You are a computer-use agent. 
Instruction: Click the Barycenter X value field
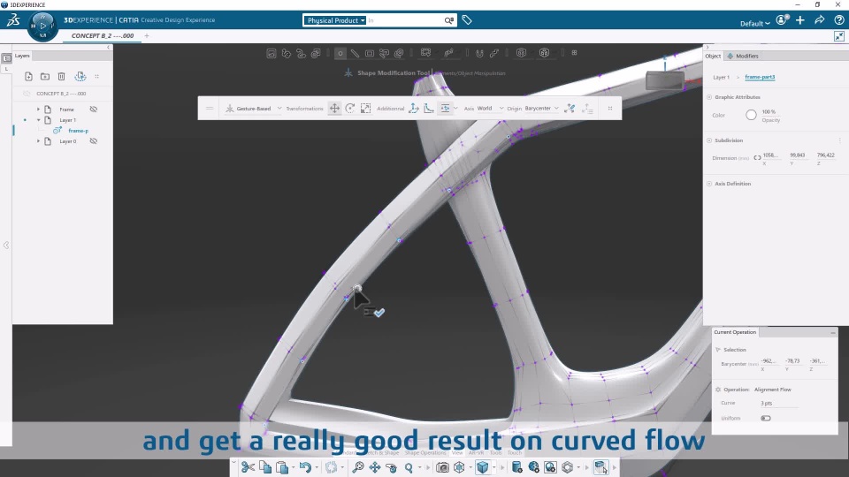pos(769,361)
